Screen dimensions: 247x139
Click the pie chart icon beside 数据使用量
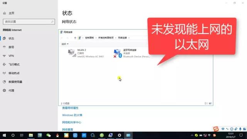(4, 81)
